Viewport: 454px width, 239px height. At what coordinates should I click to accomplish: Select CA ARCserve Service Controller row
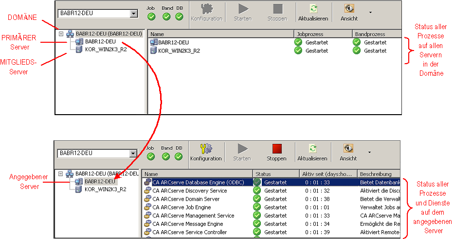[x=272, y=232]
